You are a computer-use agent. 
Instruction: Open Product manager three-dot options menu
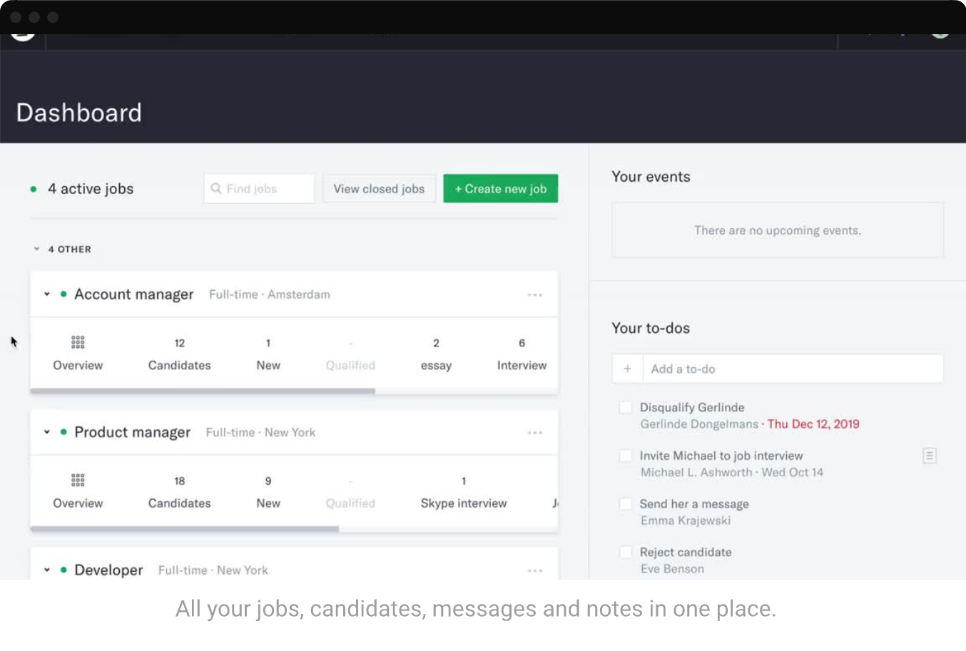534,433
